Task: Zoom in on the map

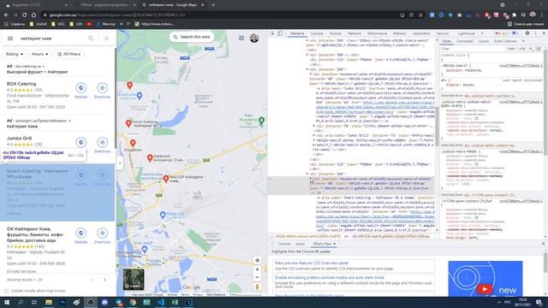Action: (257, 269)
